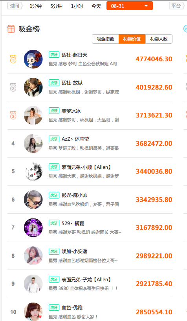Select the 礼物价值 ranking option
Screen dimensions: 187x321
coord(132,39)
